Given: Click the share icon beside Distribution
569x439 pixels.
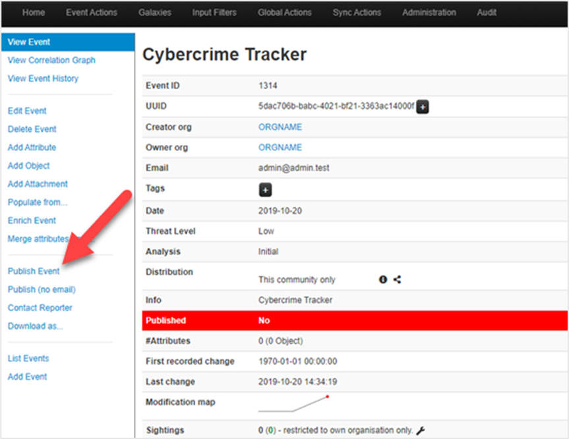Looking at the screenshot, I should (x=398, y=279).
